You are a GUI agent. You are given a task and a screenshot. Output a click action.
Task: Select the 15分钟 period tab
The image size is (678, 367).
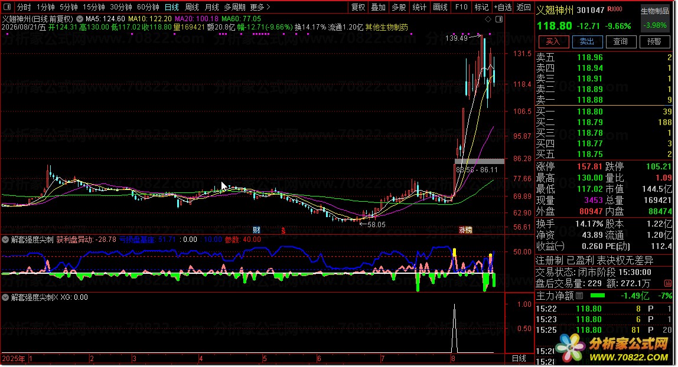(93, 7)
